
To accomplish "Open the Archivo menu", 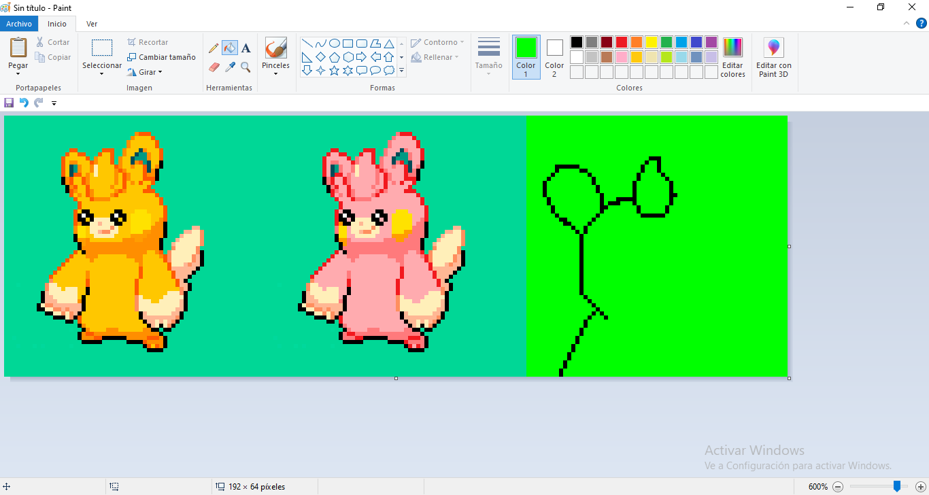I will coord(19,24).
